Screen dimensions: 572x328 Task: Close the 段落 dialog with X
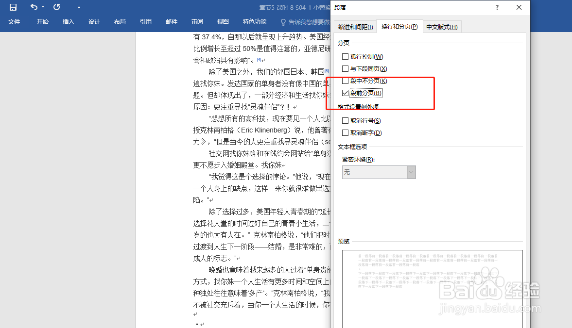519,7
